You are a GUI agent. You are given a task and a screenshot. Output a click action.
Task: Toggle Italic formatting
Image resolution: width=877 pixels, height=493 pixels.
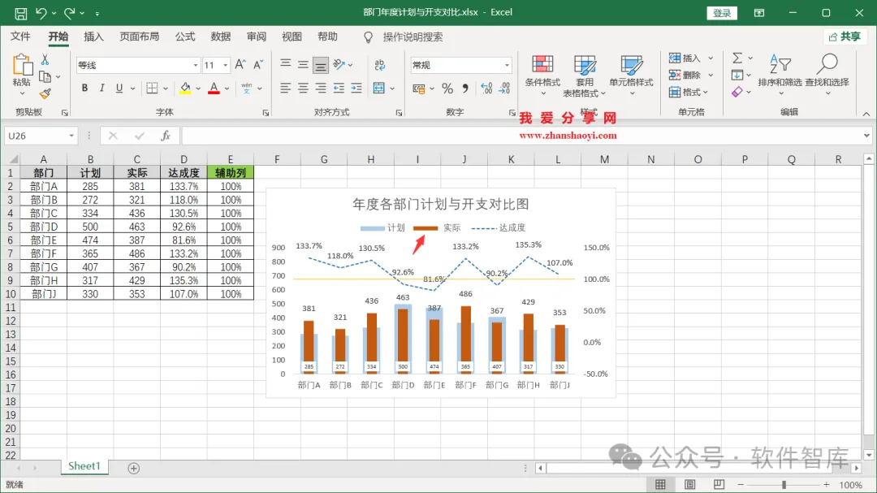pyautogui.click(x=102, y=88)
